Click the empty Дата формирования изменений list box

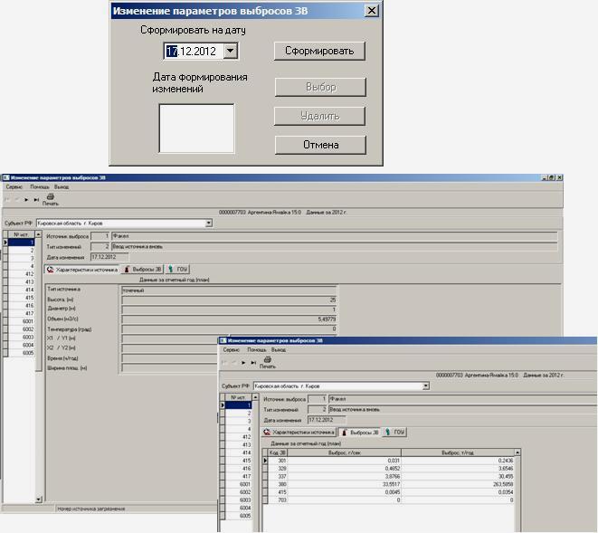click(x=196, y=128)
